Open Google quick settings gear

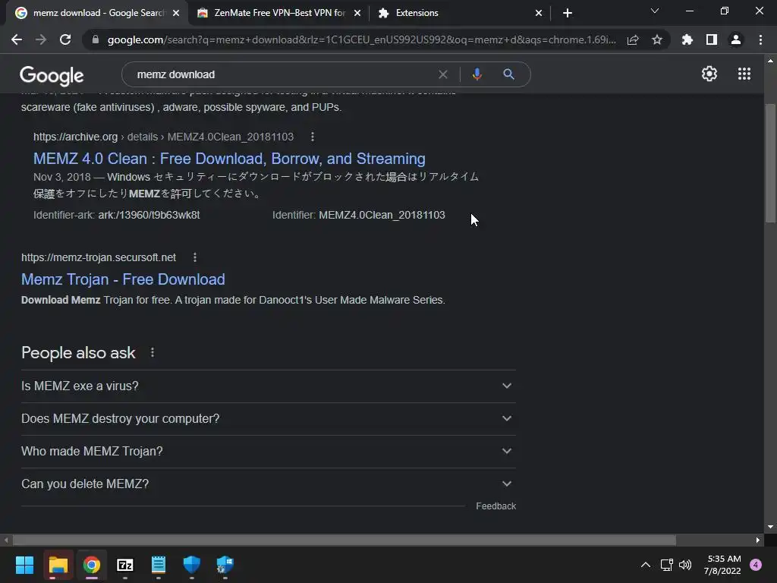pos(709,74)
